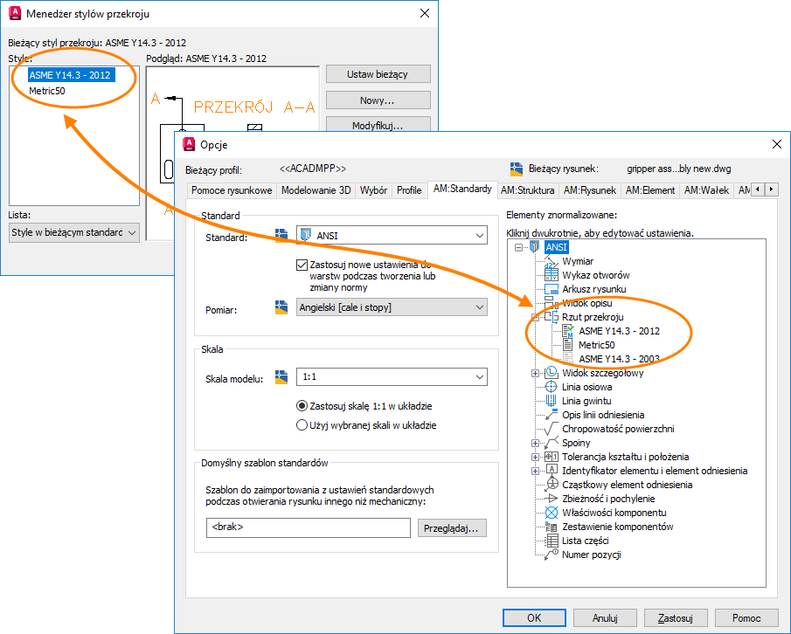This screenshot has height=634, width=791.
Task: Click the Anuluj button
Action: 605,618
